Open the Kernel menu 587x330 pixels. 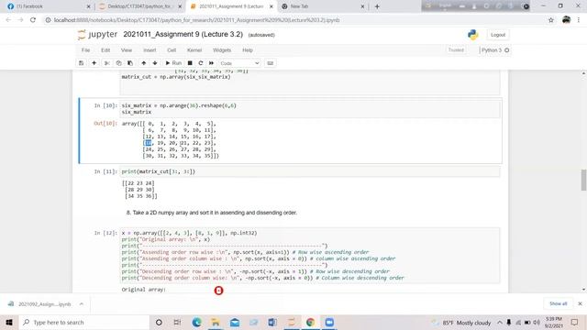tap(194, 50)
